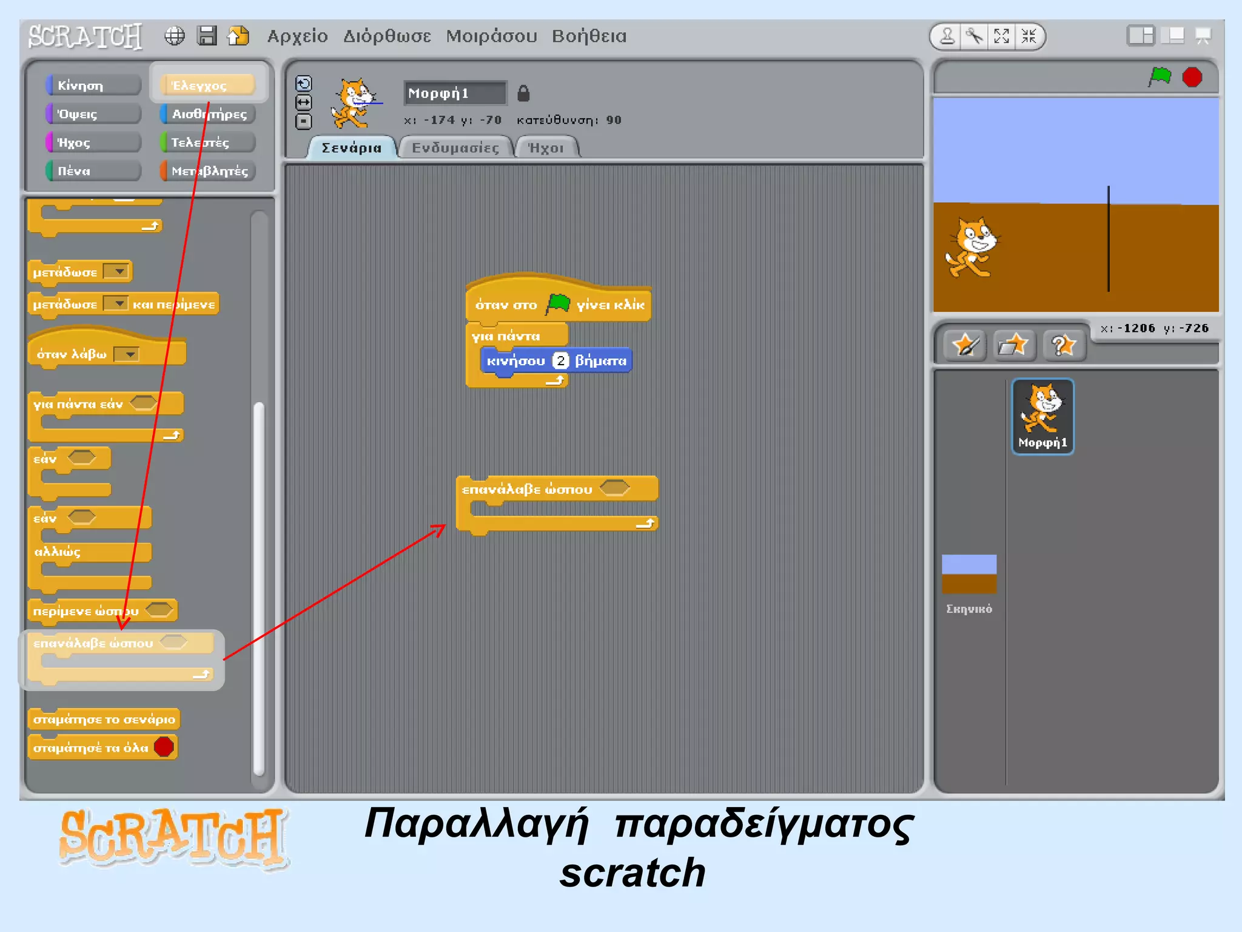The height and width of the screenshot is (932, 1242).
Task: Open the Μοιράσου menu
Action: pos(491,36)
